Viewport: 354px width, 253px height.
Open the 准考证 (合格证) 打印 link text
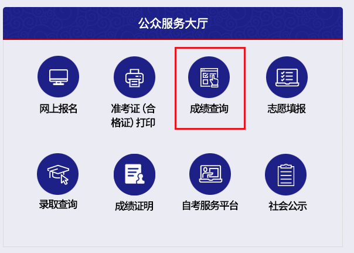click(x=133, y=116)
